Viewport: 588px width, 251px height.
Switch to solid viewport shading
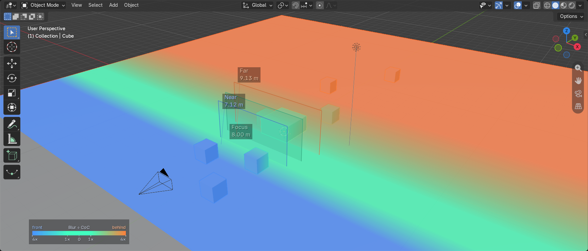point(555,5)
